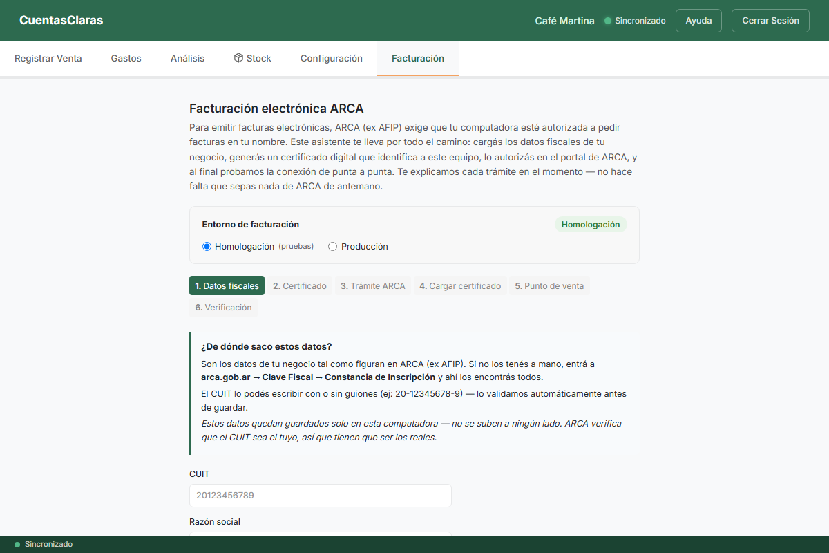Click the sync dot in bottom status bar

(17, 545)
